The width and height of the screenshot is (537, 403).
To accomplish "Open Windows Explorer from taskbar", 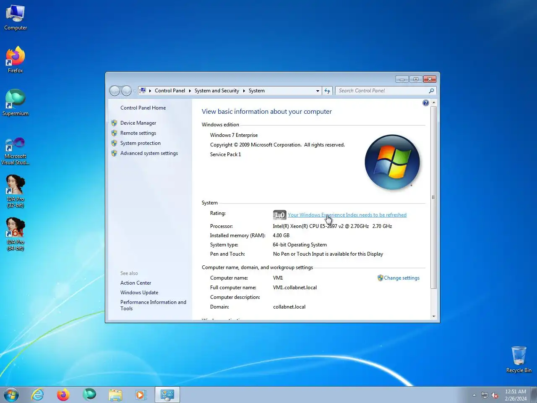I will [115, 395].
